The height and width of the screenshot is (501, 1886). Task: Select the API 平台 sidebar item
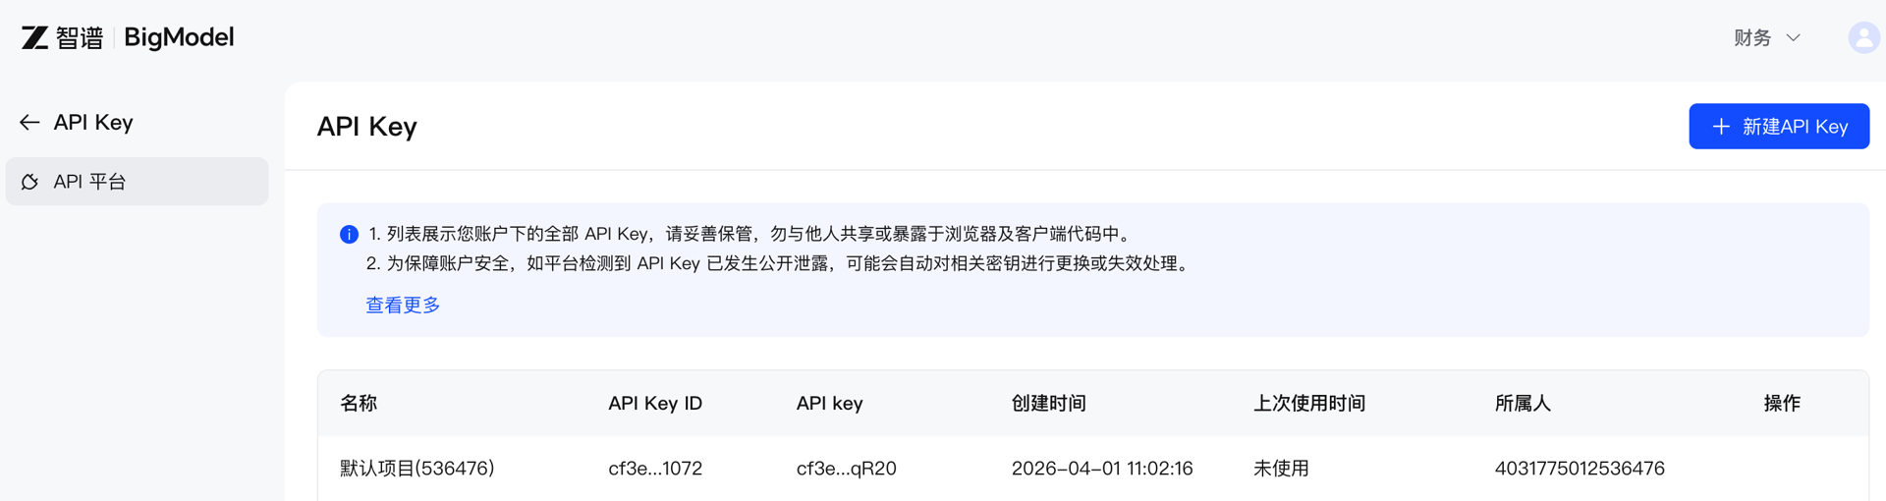pyautogui.click(x=137, y=182)
